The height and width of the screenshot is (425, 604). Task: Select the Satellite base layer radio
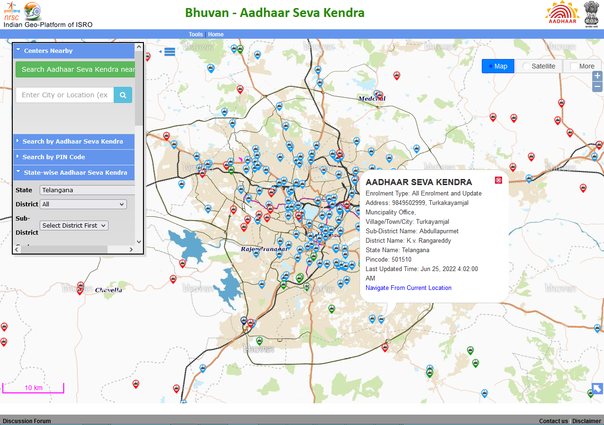click(526, 66)
